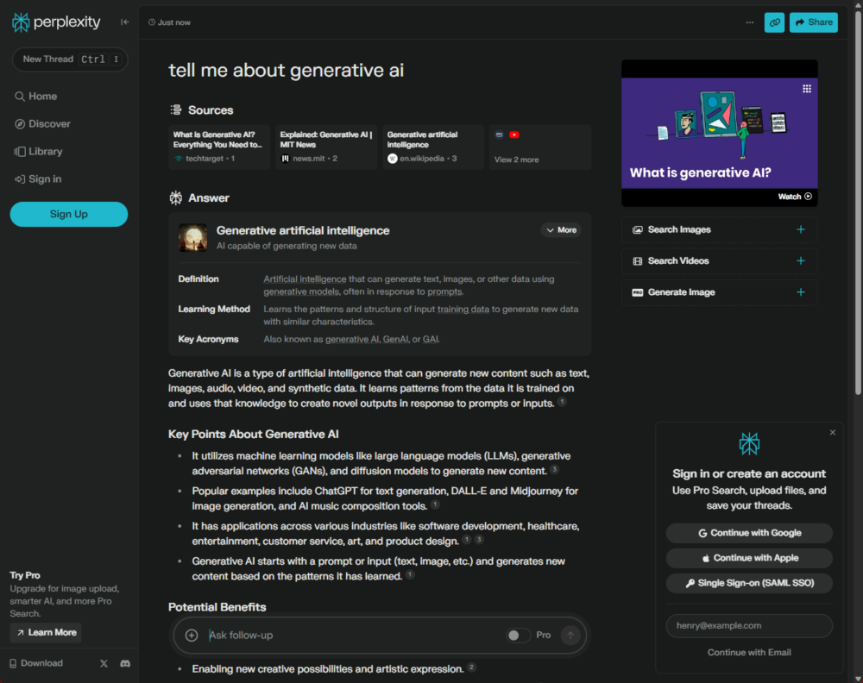
Task: Click the generative models link
Action: (301, 291)
